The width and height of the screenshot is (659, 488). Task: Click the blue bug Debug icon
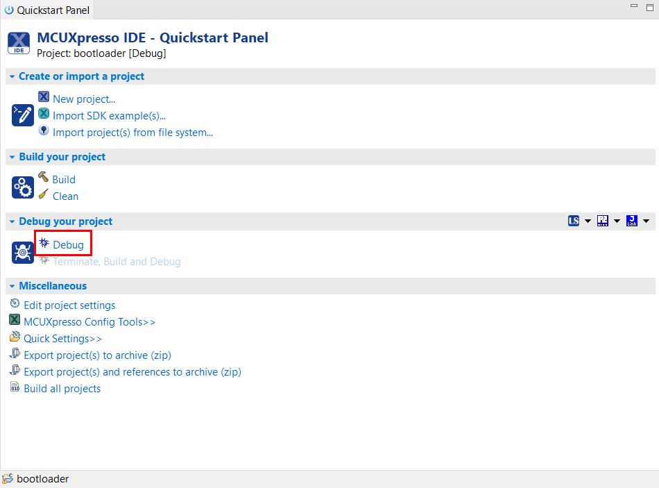(44, 244)
